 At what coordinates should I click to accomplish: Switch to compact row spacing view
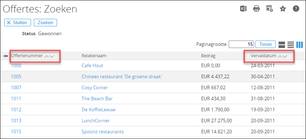tap(291, 45)
